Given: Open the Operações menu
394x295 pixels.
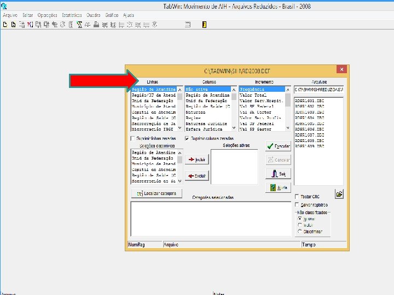Looking at the screenshot, I should [x=47, y=15].
